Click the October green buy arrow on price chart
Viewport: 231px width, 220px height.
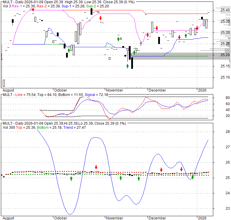click(69, 50)
